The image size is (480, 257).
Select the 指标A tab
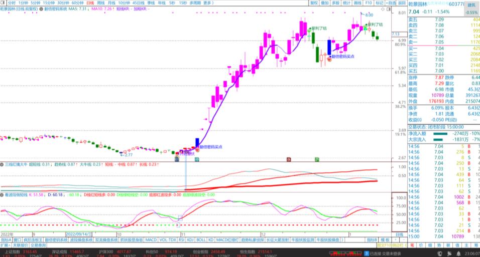coord(6,240)
